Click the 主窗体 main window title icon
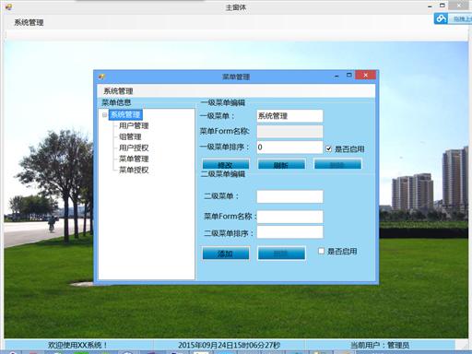Screen dimensions: 472x354 pyautogui.click(x=8, y=6)
